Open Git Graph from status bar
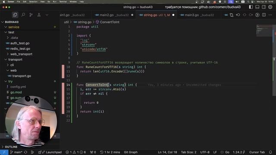The image size is (276, 155). (131, 152)
